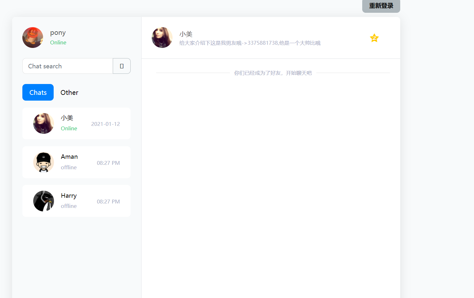Click Harry's penguin avatar
This screenshot has height=298, width=474.
43,201
